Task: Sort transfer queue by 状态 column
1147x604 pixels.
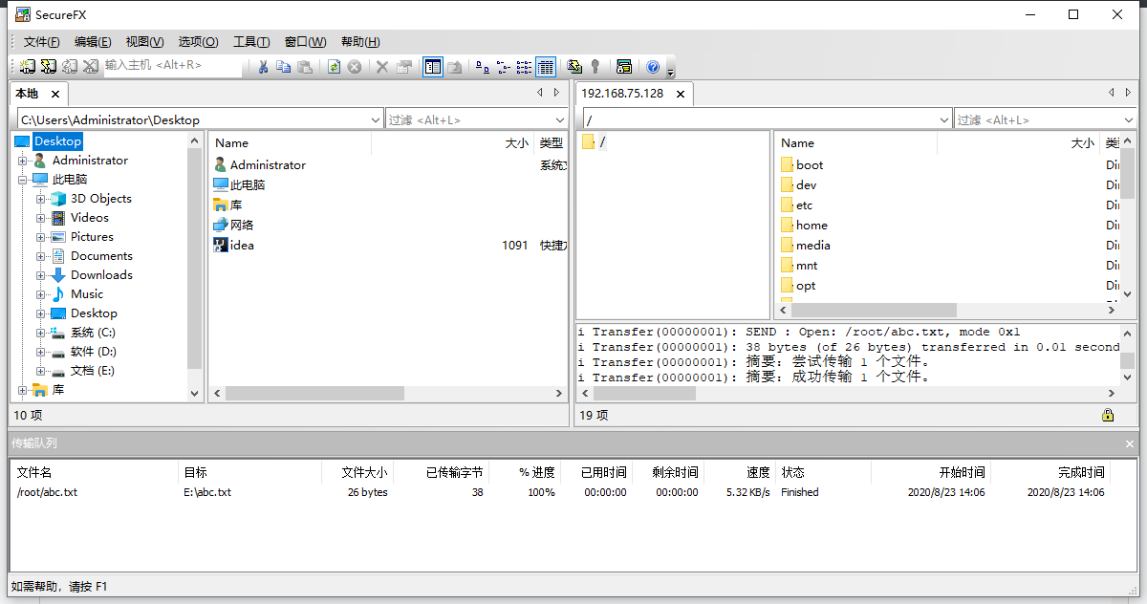Action: (824, 472)
